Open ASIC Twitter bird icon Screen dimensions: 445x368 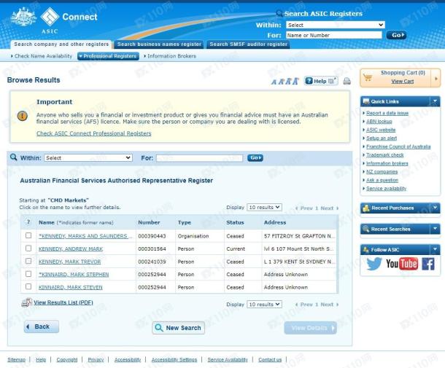pyautogui.click(x=374, y=264)
